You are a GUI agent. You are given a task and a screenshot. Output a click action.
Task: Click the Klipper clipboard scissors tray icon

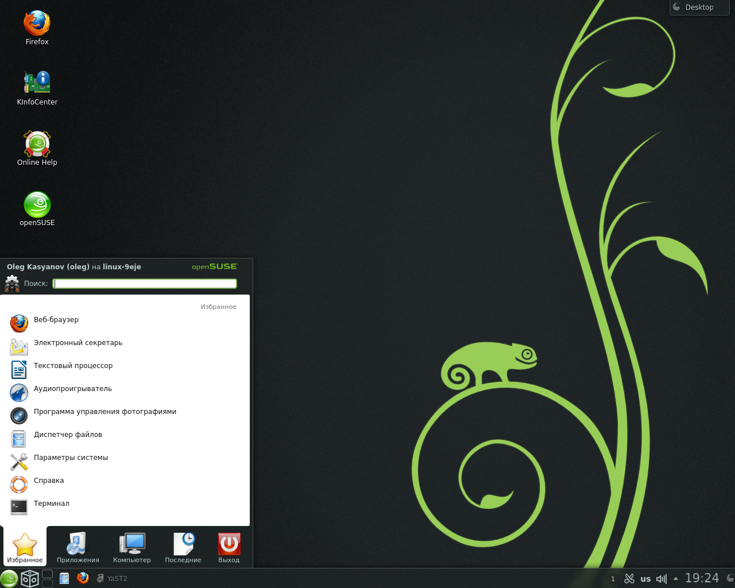629,578
